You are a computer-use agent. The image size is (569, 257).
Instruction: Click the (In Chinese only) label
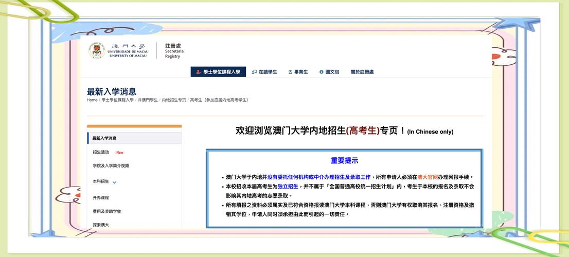tap(430, 132)
